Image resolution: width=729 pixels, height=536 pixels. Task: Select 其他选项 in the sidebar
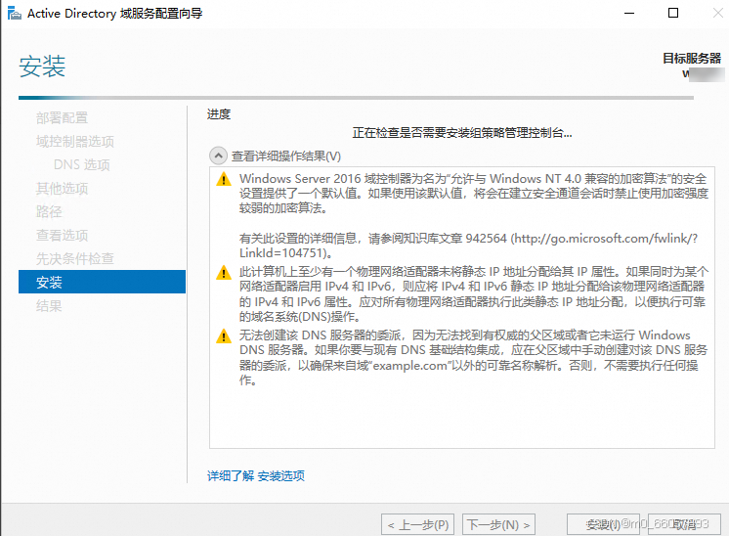(x=62, y=188)
